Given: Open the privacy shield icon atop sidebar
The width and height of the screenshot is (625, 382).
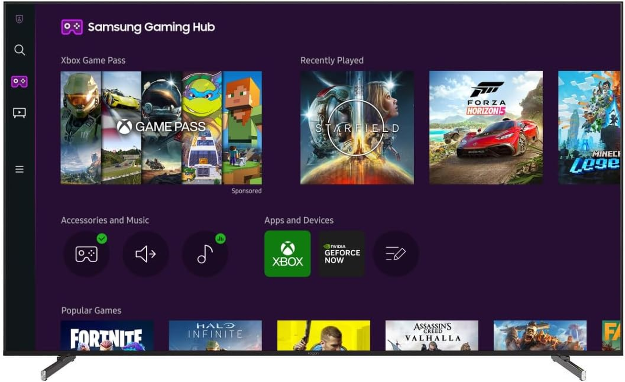Looking at the screenshot, I should pos(19,19).
